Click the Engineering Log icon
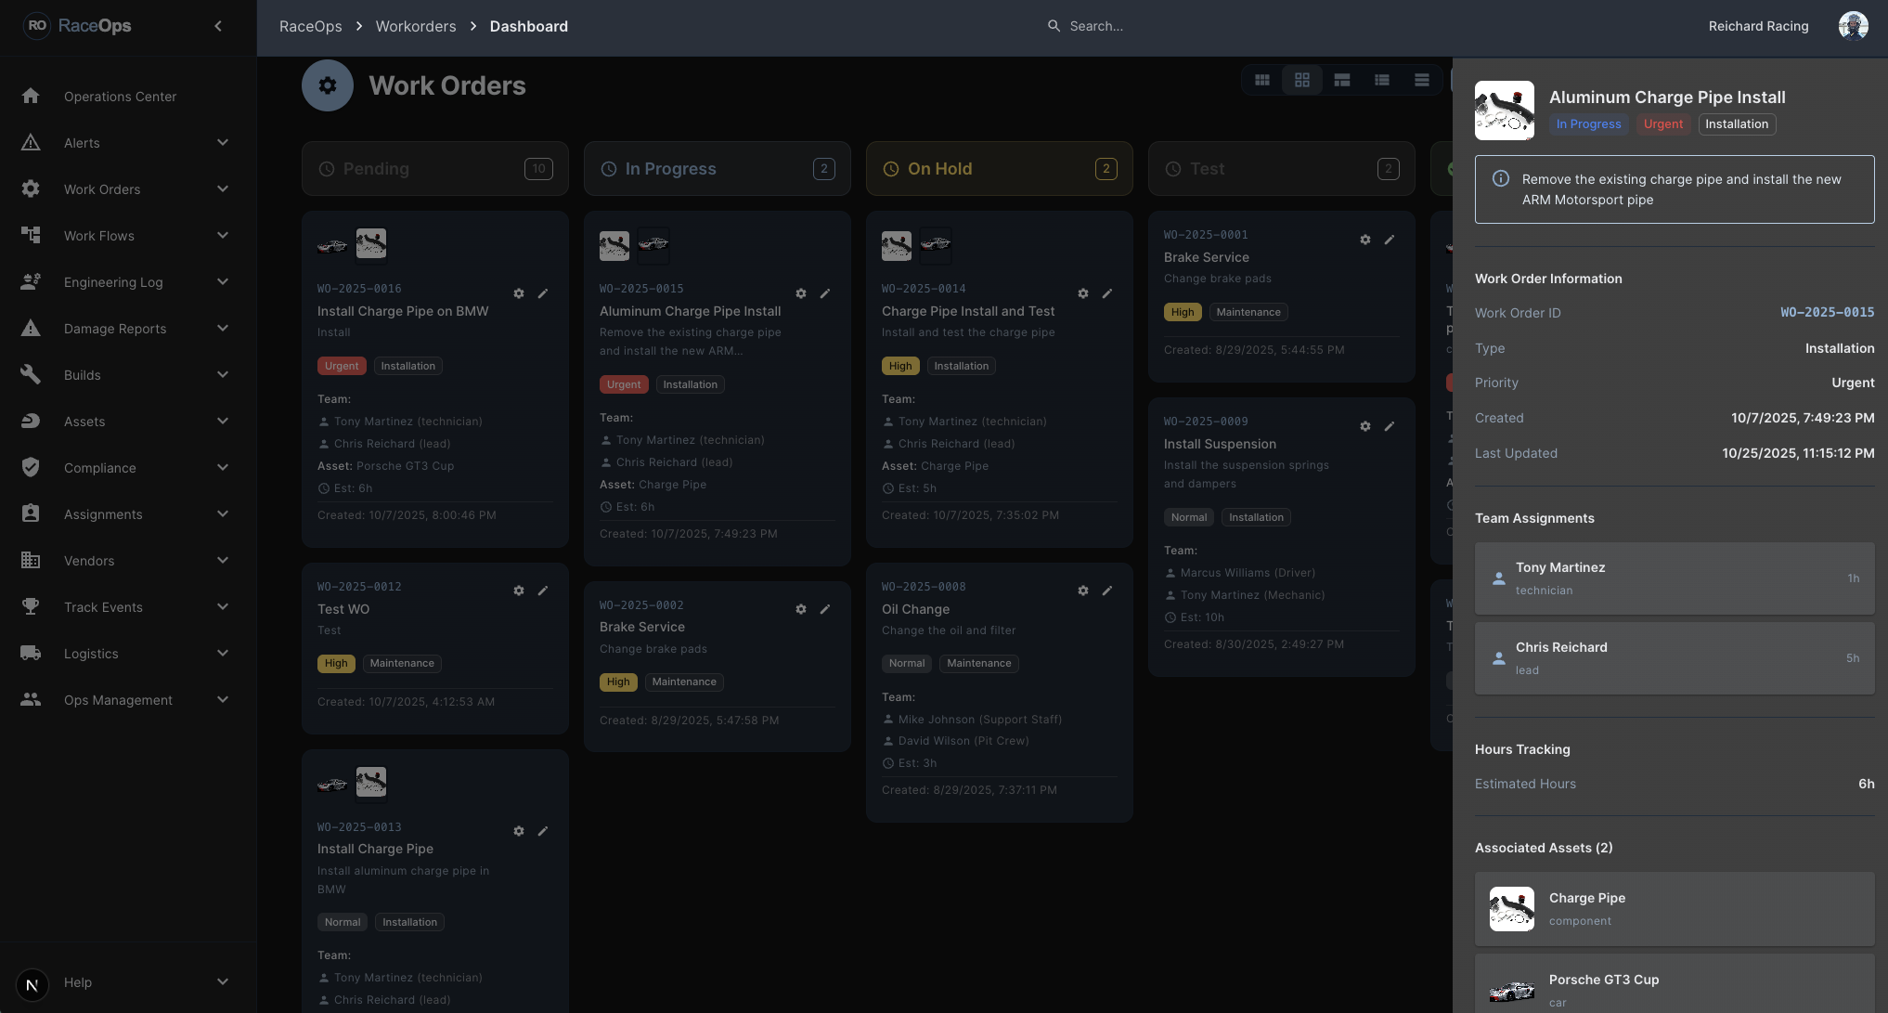This screenshot has width=1888, height=1013. tap(31, 281)
